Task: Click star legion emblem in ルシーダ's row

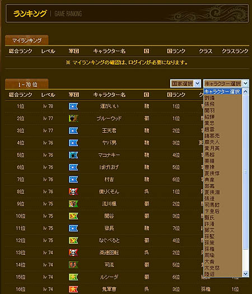Action: click(x=73, y=277)
